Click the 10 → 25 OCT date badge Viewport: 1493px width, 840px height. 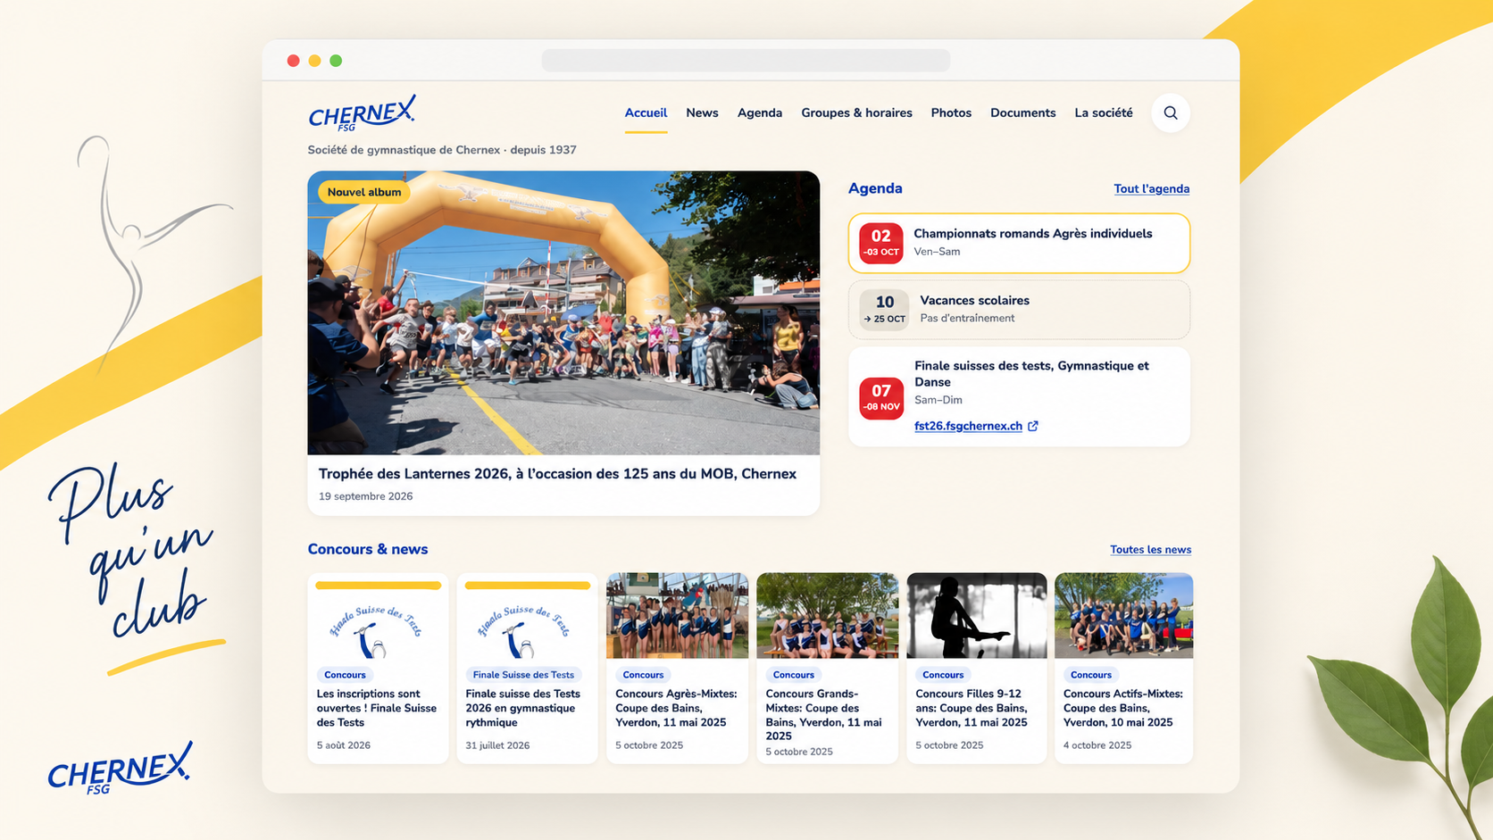[x=884, y=310]
